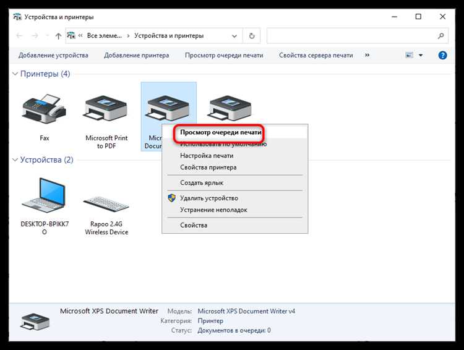Maximize the Устройства и принтеры window
Image resolution: width=464 pixels, height=350 pixels.
418,17
